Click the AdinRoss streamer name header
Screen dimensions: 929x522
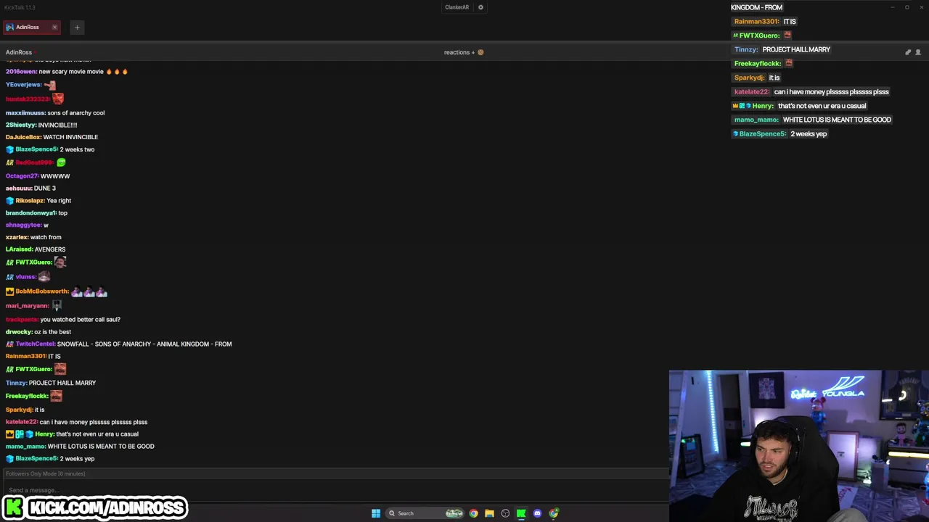(x=19, y=52)
